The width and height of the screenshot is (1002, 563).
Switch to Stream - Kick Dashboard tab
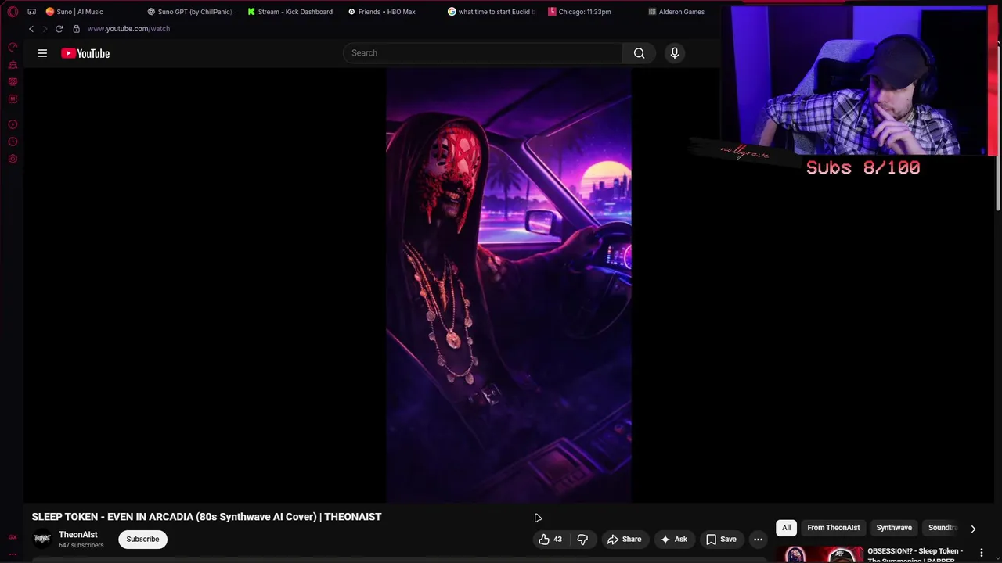click(290, 12)
